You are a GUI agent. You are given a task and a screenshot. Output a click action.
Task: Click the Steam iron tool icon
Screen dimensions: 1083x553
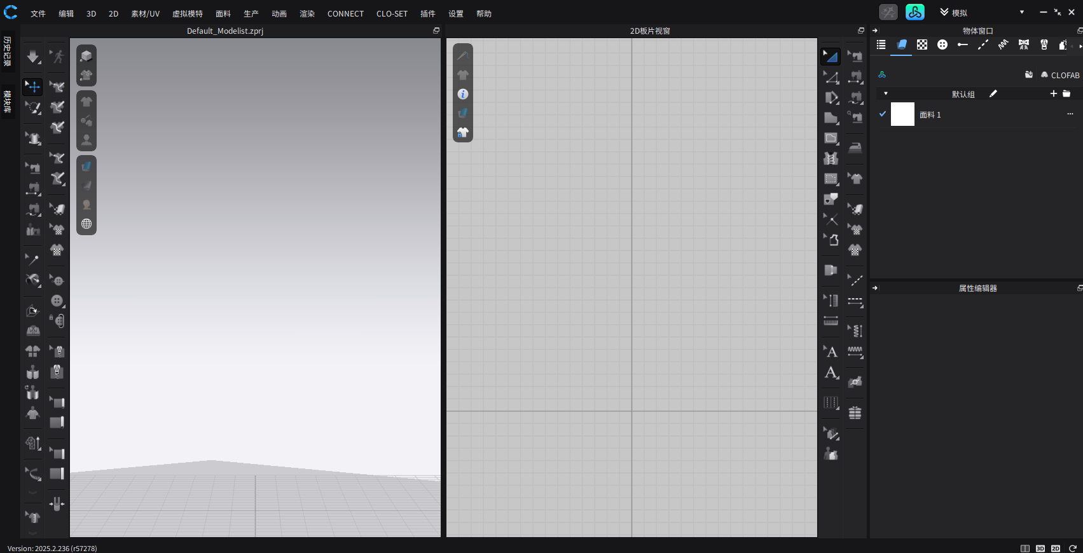[855, 147]
